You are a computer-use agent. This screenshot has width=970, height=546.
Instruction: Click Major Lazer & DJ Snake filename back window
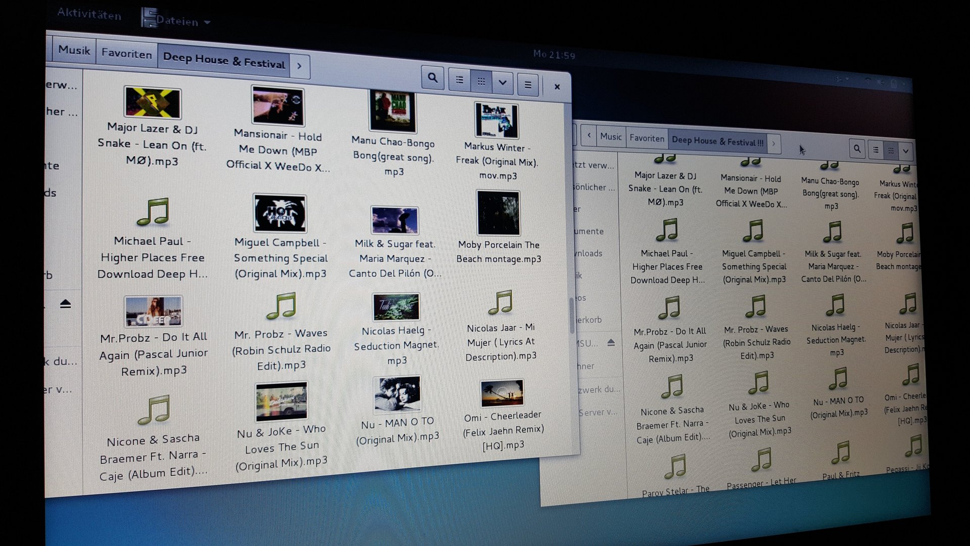click(665, 189)
